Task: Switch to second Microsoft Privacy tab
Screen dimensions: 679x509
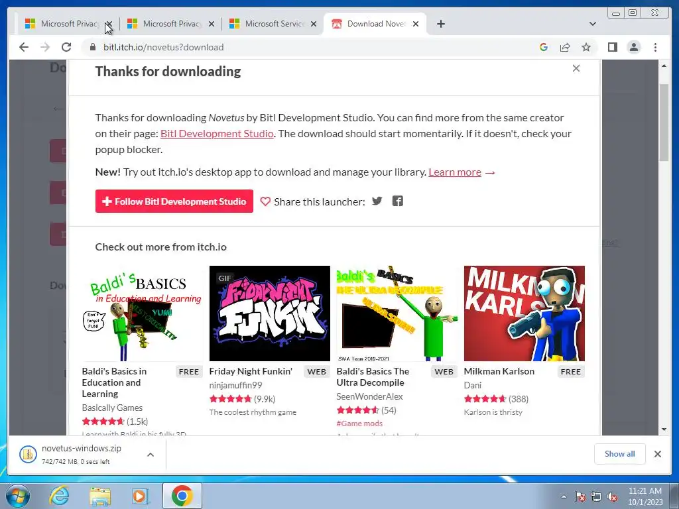Action: [170, 24]
